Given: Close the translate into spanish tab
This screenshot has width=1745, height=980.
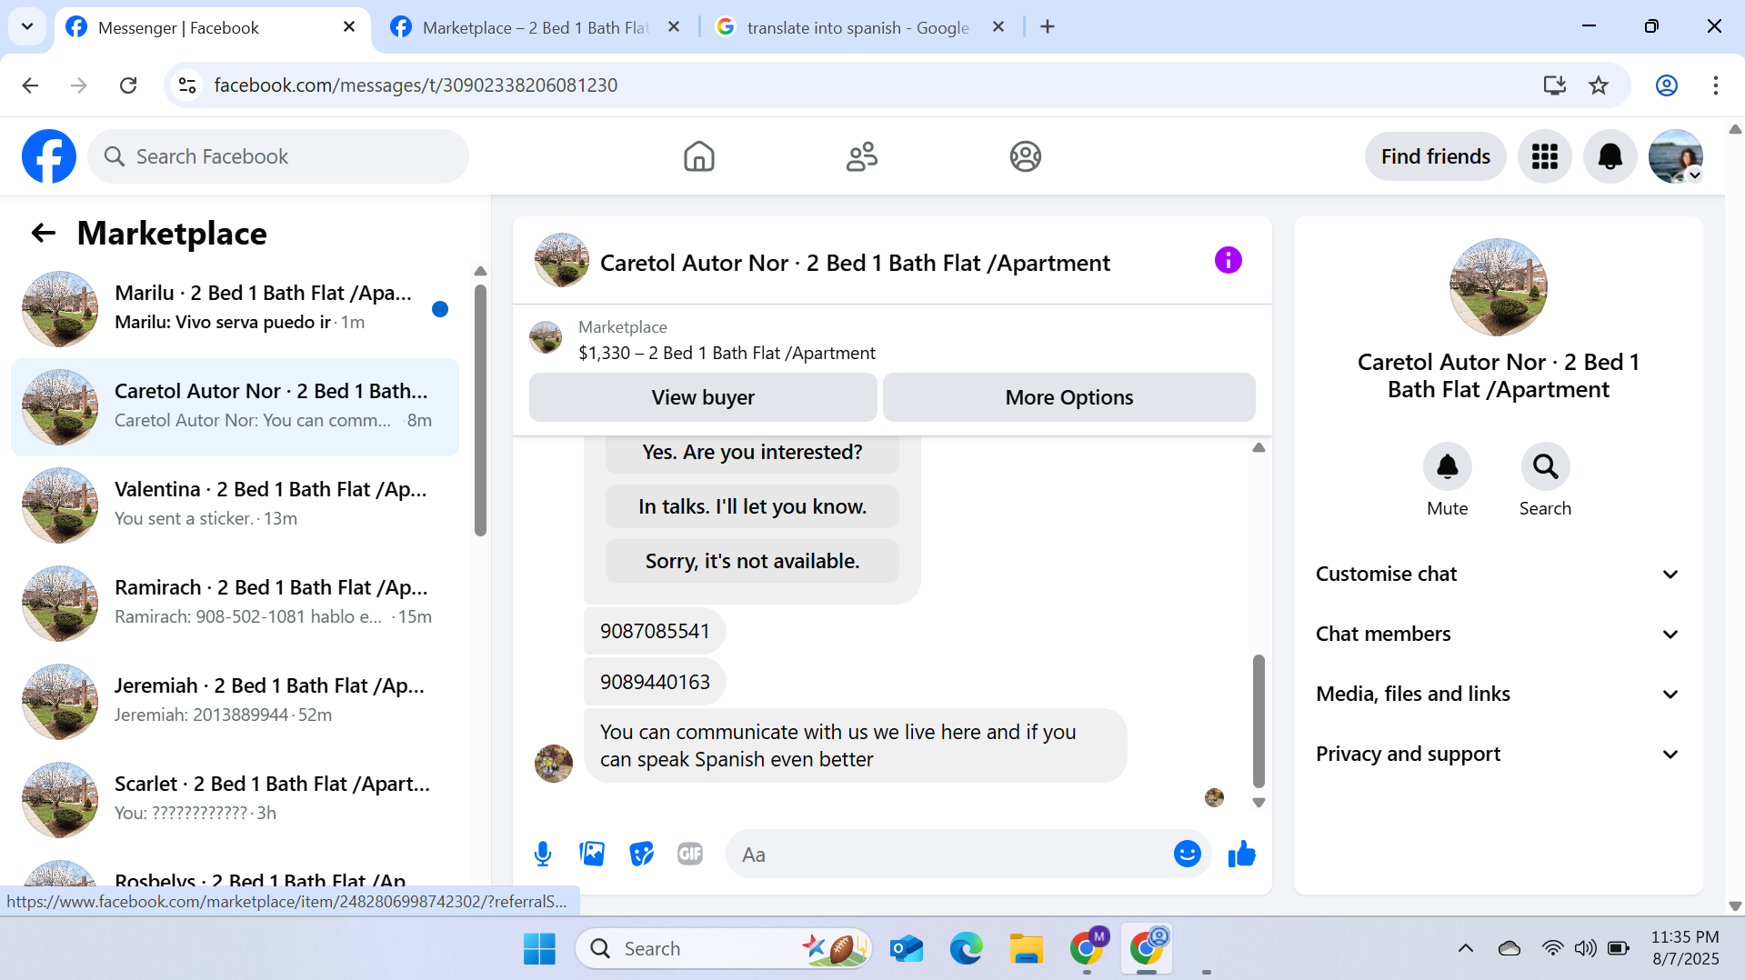Looking at the screenshot, I should 998,27.
